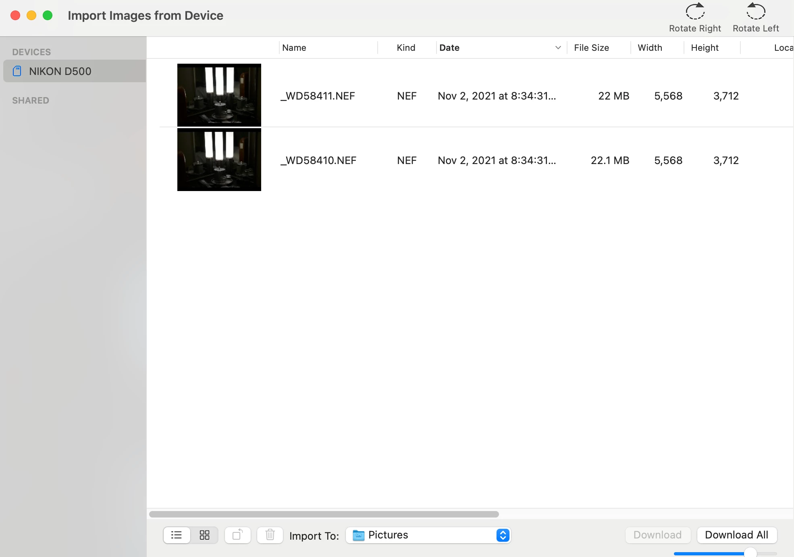Click the SD card icon beside NIKON D500
Viewport: 794px width, 557px height.
[17, 71]
